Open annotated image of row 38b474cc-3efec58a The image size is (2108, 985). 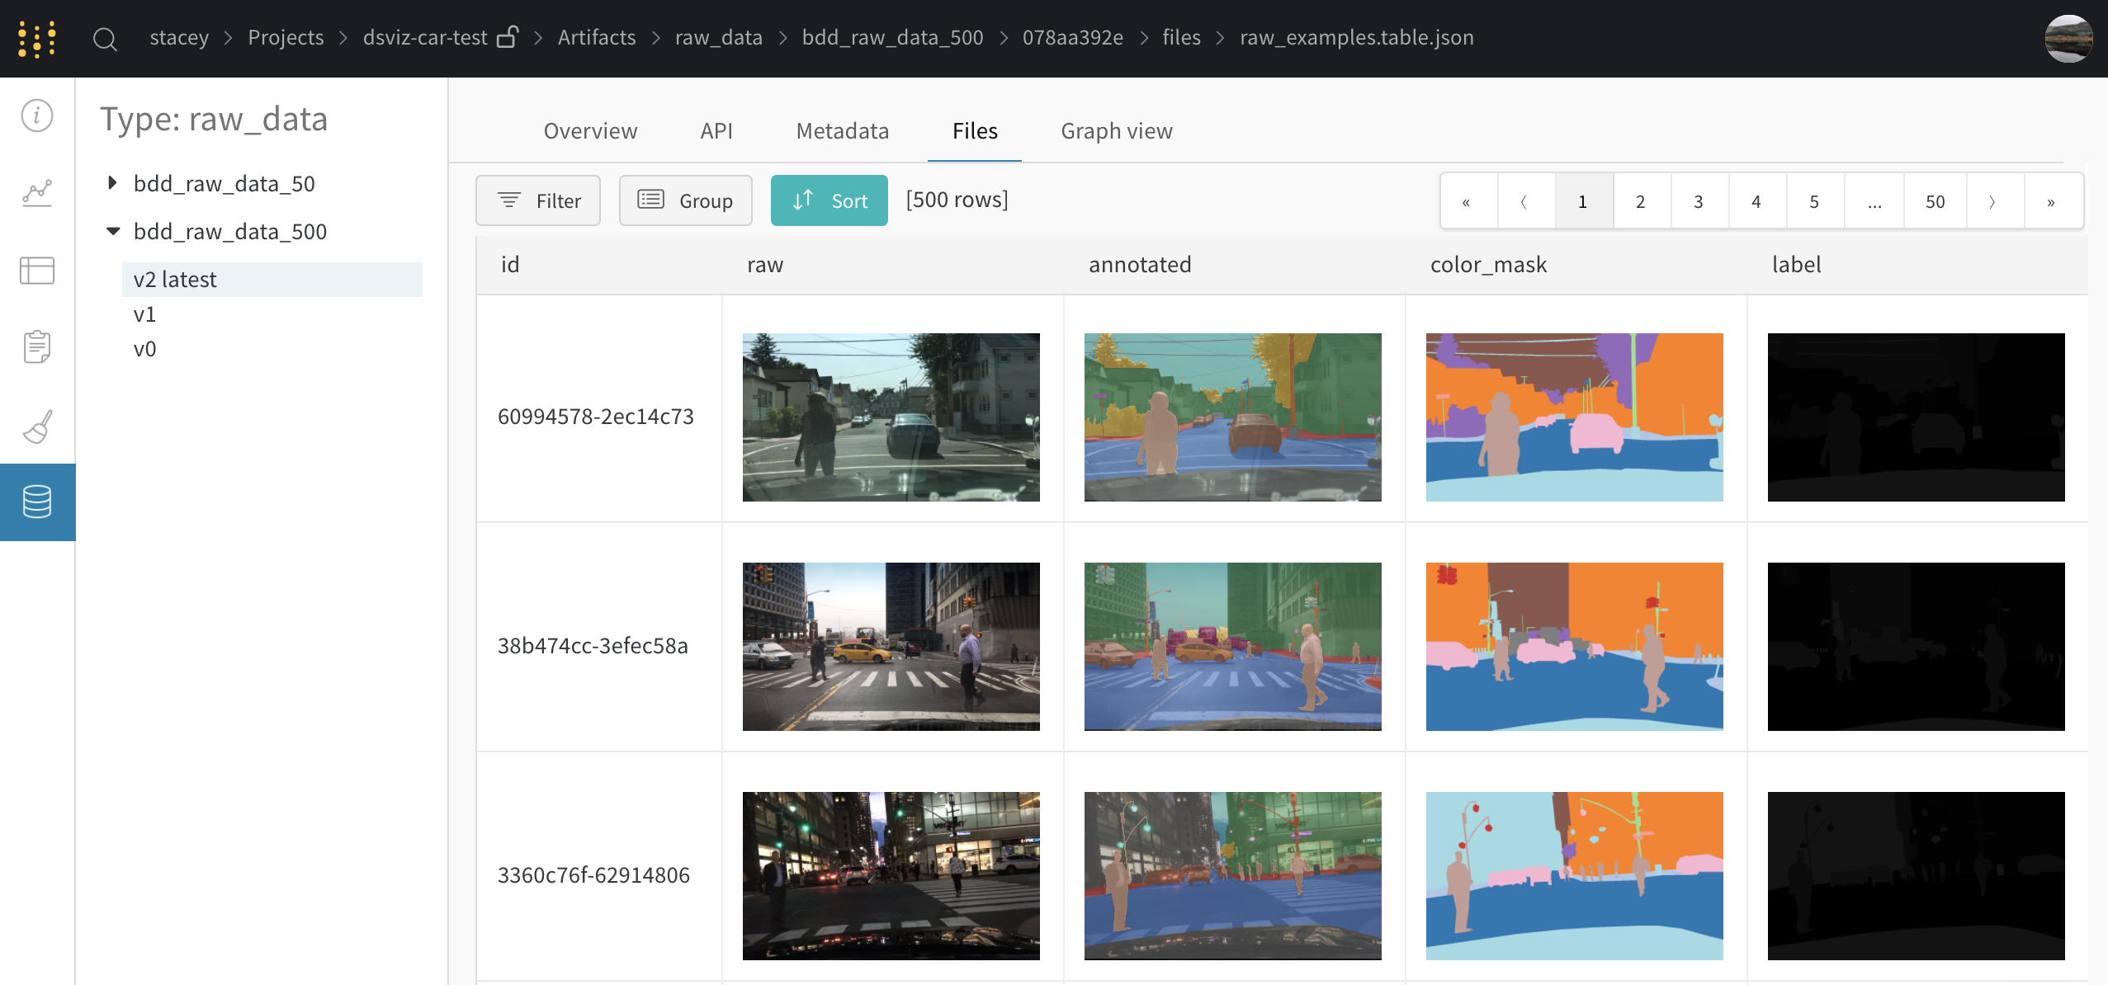[x=1232, y=647]
